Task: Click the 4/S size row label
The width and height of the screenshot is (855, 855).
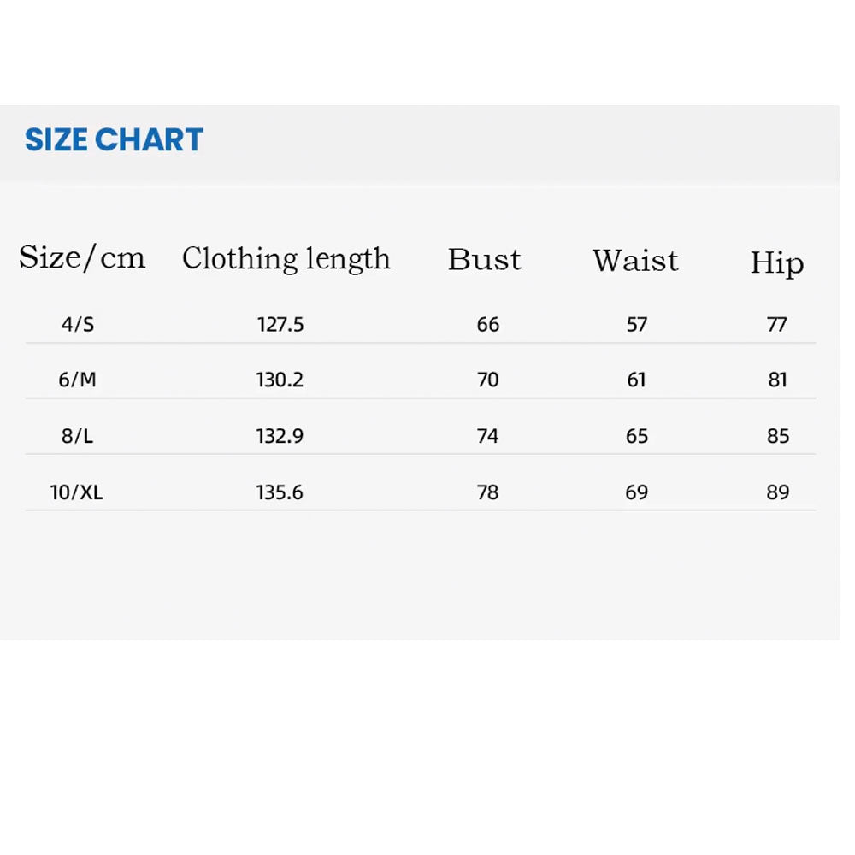Action: [x=78, y=324]
